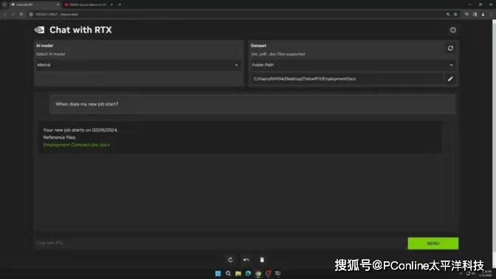Undo the last chat message
This screenshot has width=496, height=279.
tap(246, 260)
